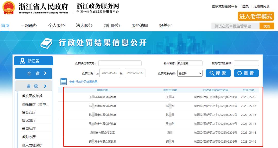
Task: Open 无障碍阅读 accessibility link
Action: [261, 6]
